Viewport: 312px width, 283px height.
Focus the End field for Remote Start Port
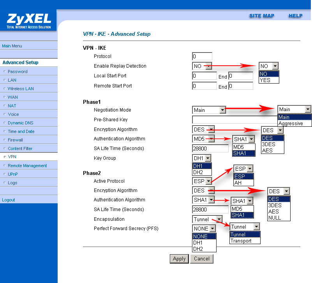click(241, 86)
